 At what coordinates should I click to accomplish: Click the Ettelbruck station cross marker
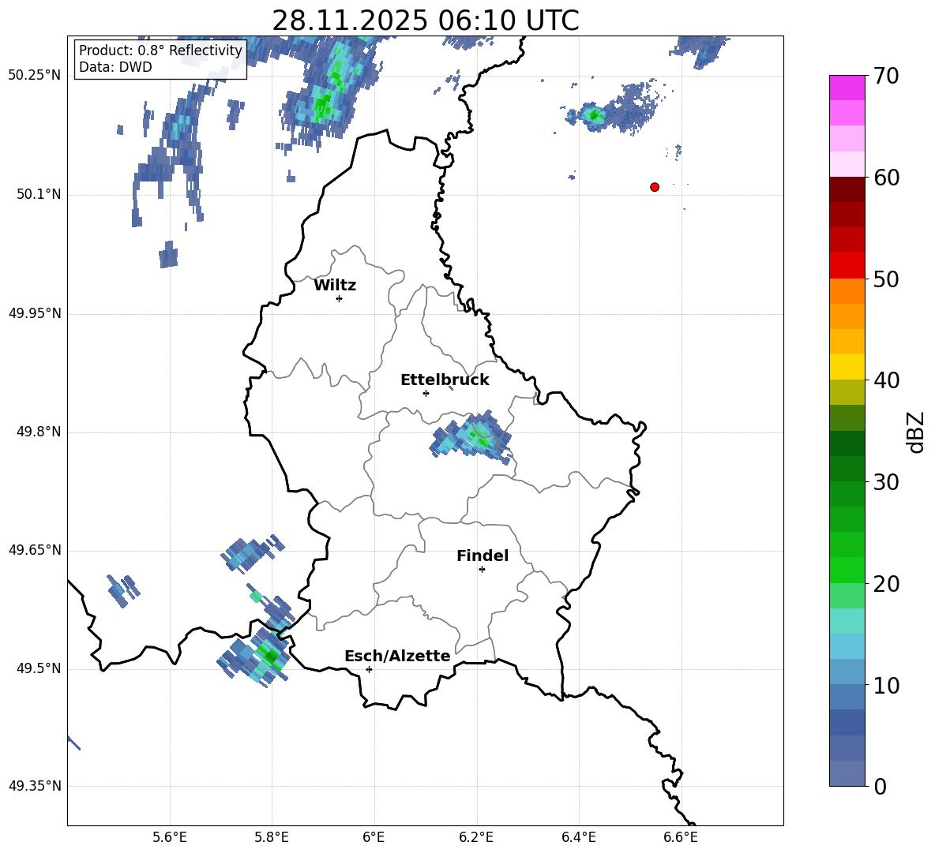point(426,393)
